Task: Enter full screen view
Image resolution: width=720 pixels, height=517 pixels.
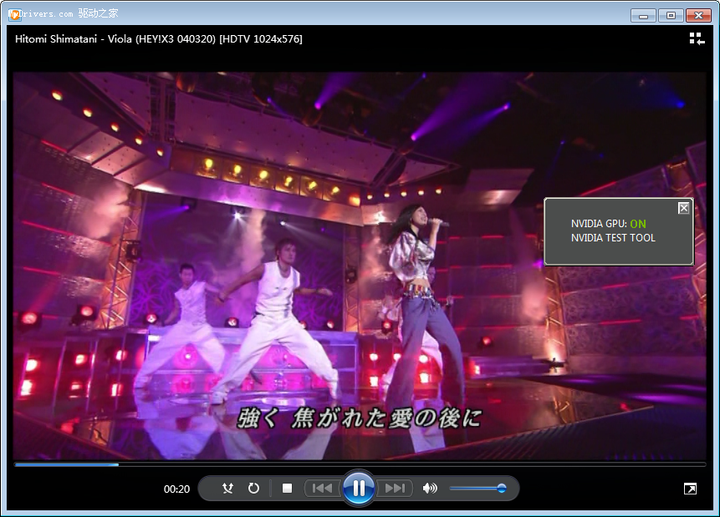Action: pyautogui.click(x=690, y=489)
